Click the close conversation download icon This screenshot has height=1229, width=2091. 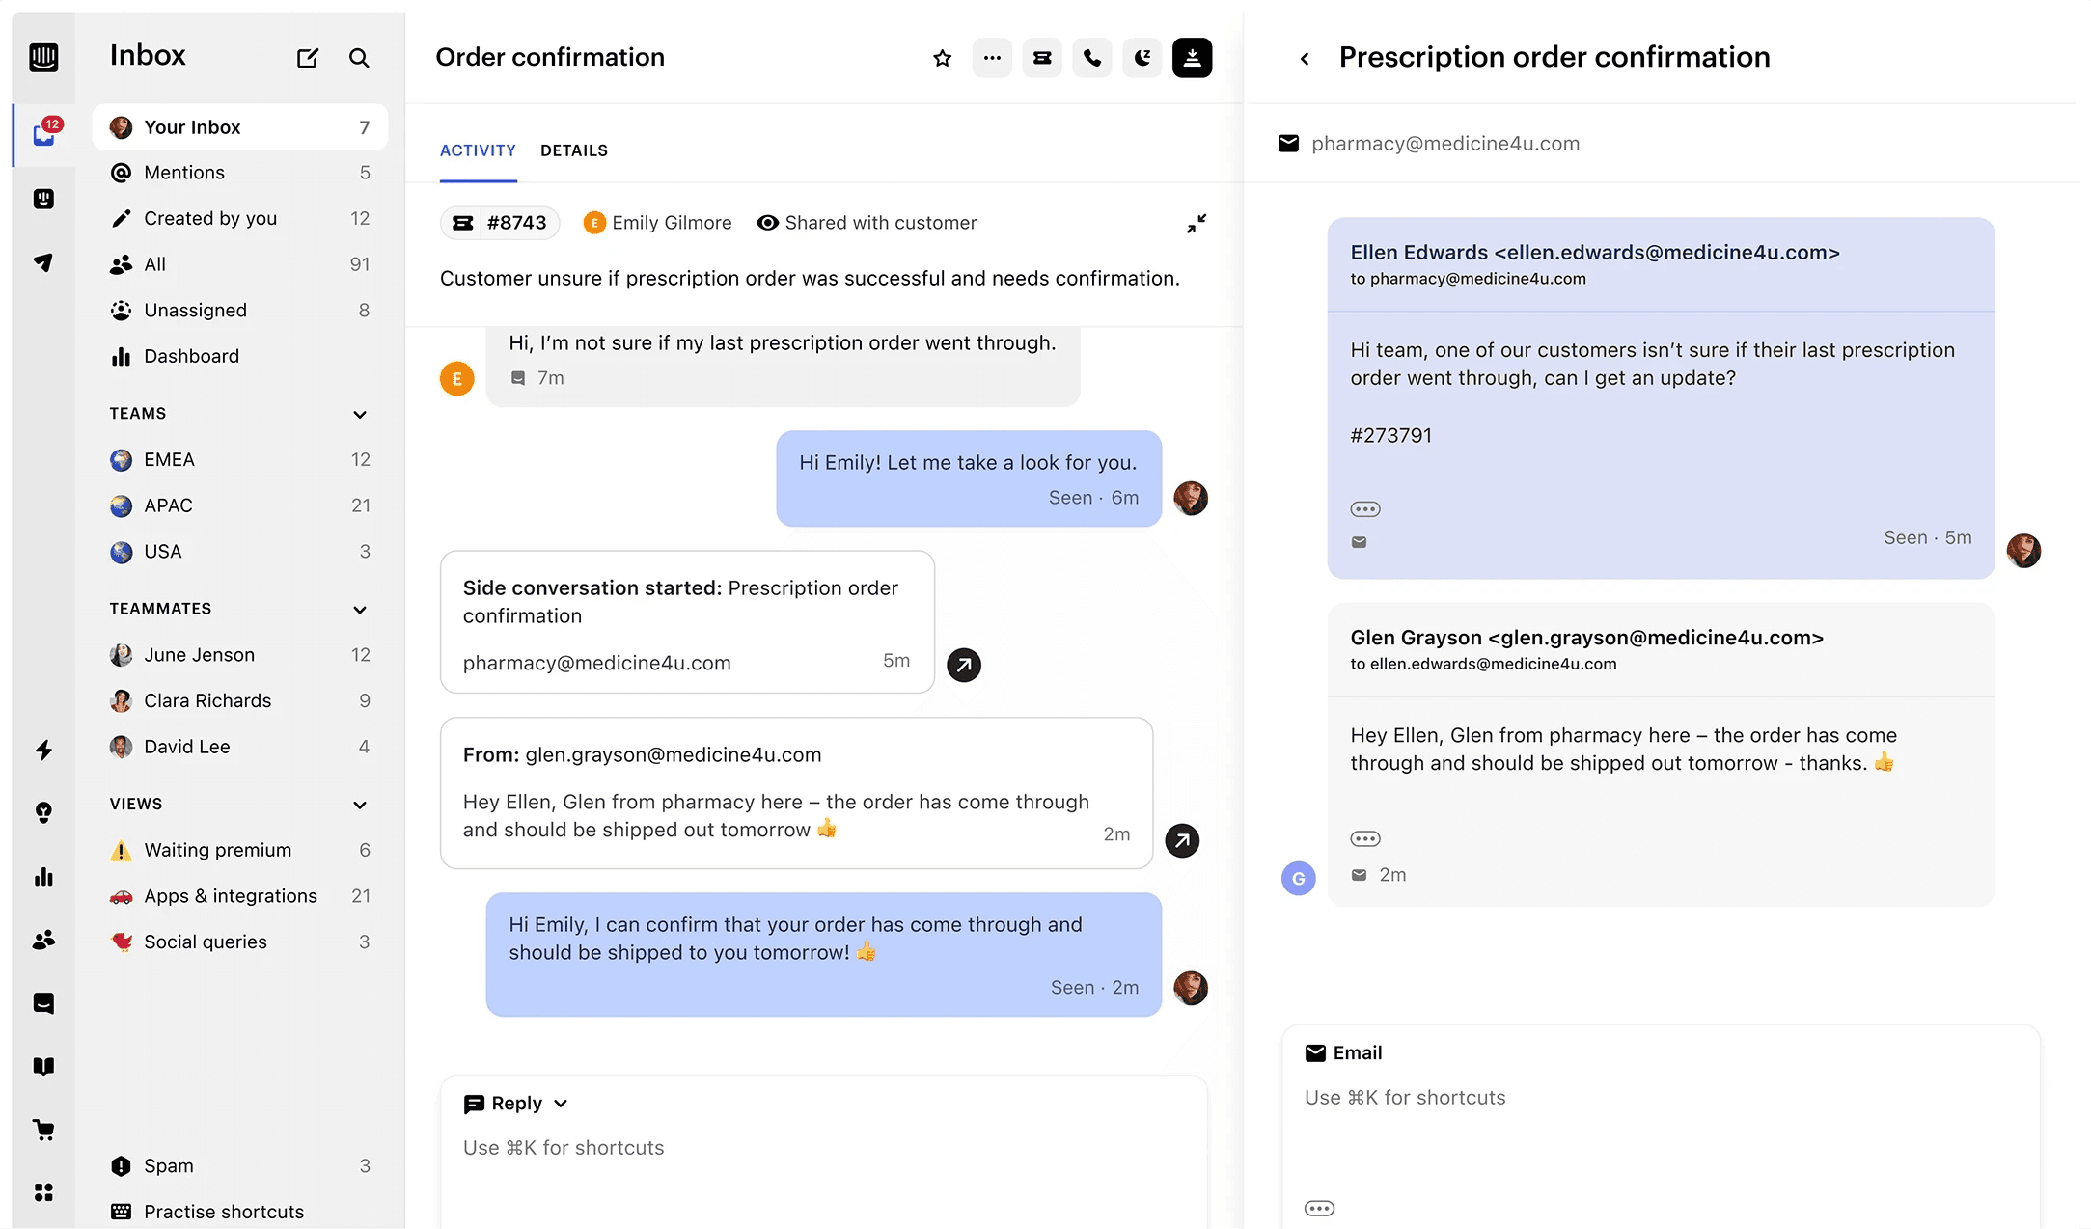[x=1193, y=58]
